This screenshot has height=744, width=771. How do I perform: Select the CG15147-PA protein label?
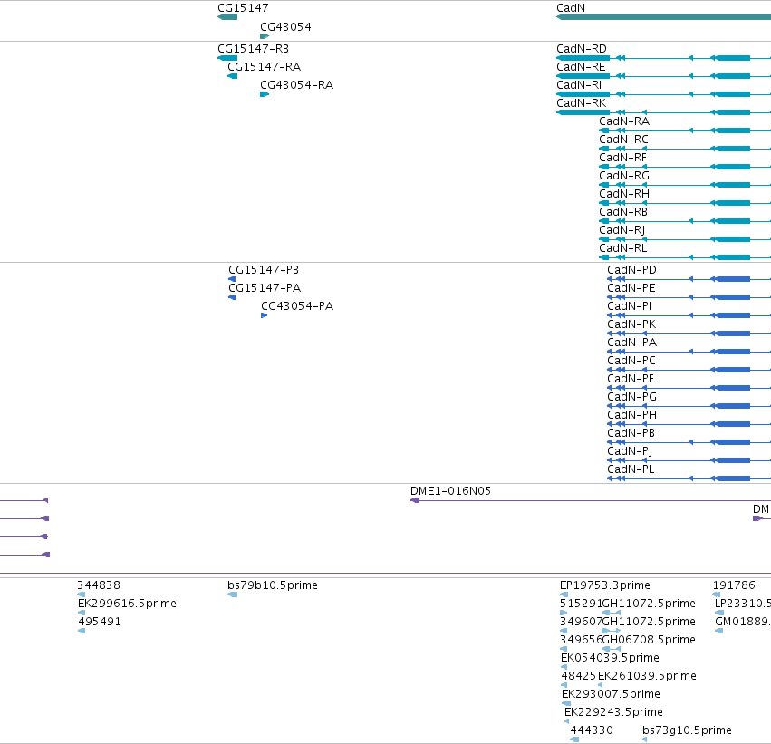point(265,288)
